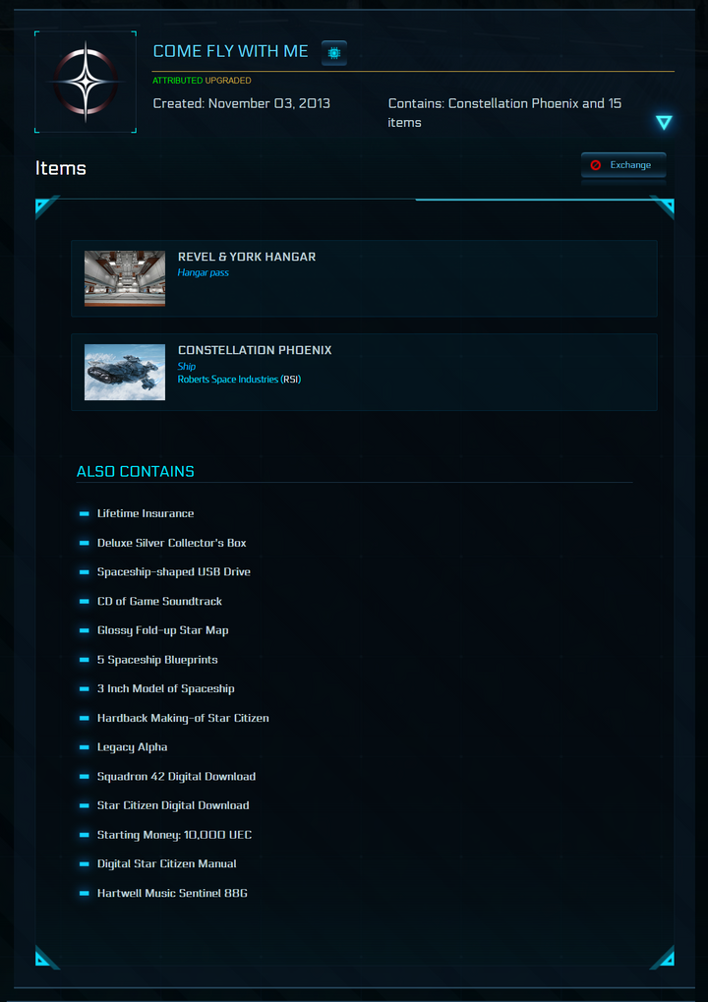The image size is (708, 1002).
Task: Follow the Roberts Space Industries link
Action: (228, 379)
